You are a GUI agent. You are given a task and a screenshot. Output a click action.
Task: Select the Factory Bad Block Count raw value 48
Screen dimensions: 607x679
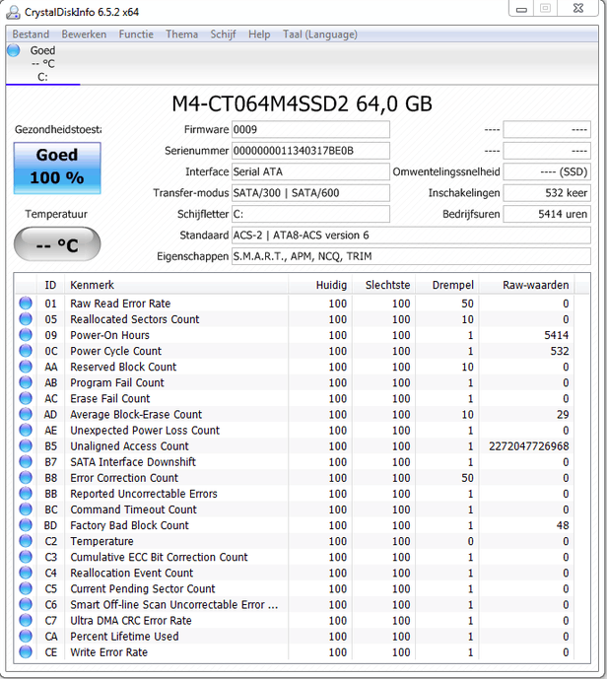pyautogui.click(x=563, y=525)
